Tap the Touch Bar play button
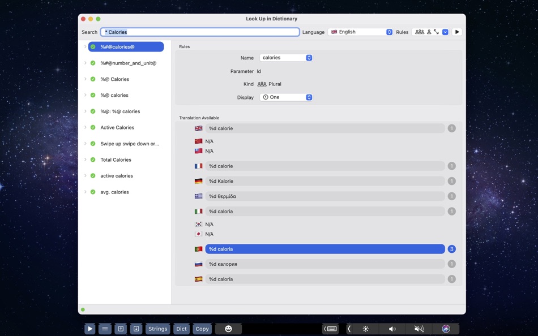Image resolution: width=538 pixels, height=336 pixels. click(x=90, y=329)
